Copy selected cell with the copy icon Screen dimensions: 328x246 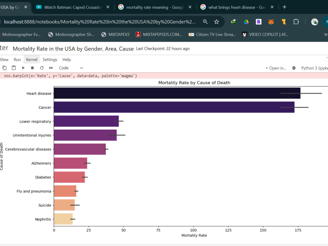(4, 68)
